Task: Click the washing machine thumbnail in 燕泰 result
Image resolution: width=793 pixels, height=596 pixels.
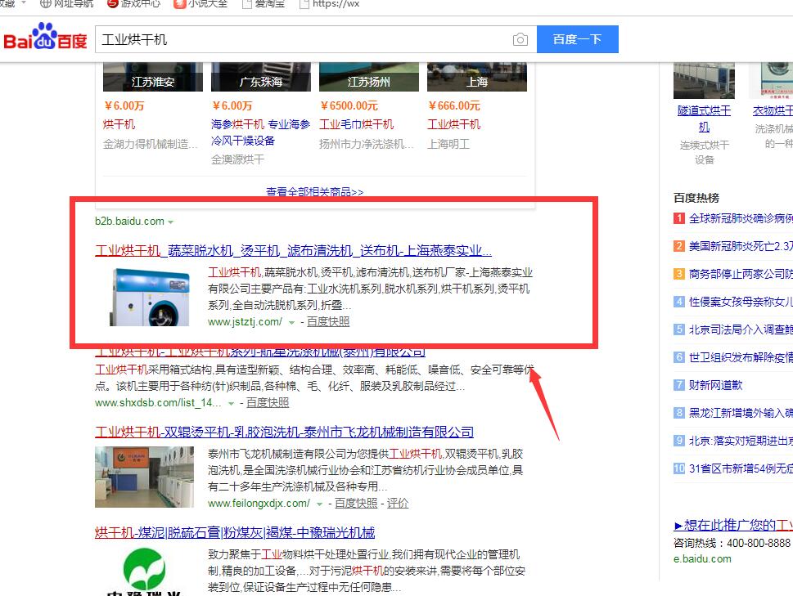Action: (x=150, y=297)
